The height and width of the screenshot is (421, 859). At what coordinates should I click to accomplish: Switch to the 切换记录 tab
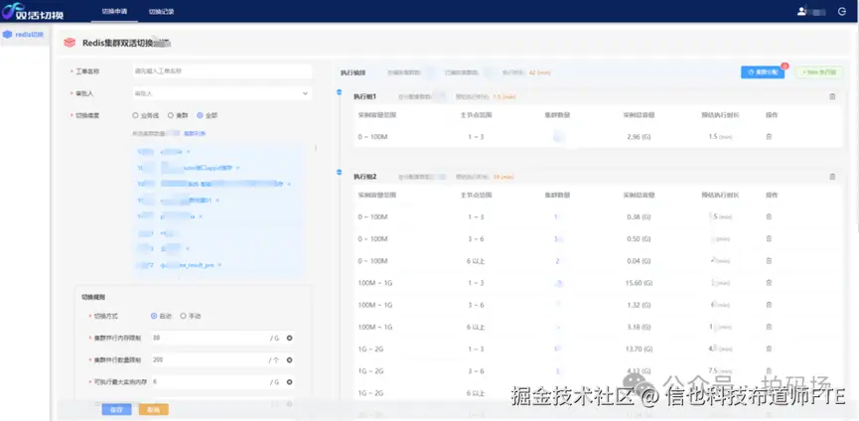161,11
